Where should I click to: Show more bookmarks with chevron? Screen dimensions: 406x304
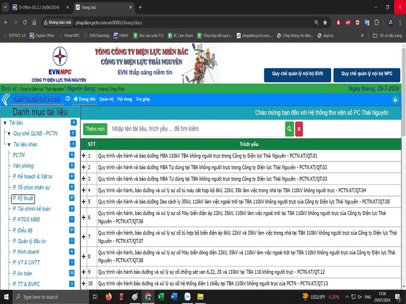pyautogui.click(x=362, y=35)
